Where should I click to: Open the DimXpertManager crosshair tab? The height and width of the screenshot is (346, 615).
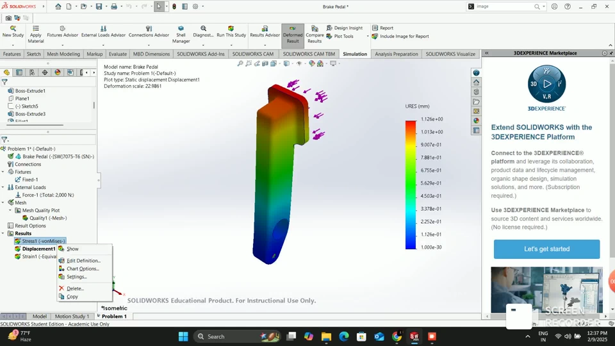tap(45, 72)
